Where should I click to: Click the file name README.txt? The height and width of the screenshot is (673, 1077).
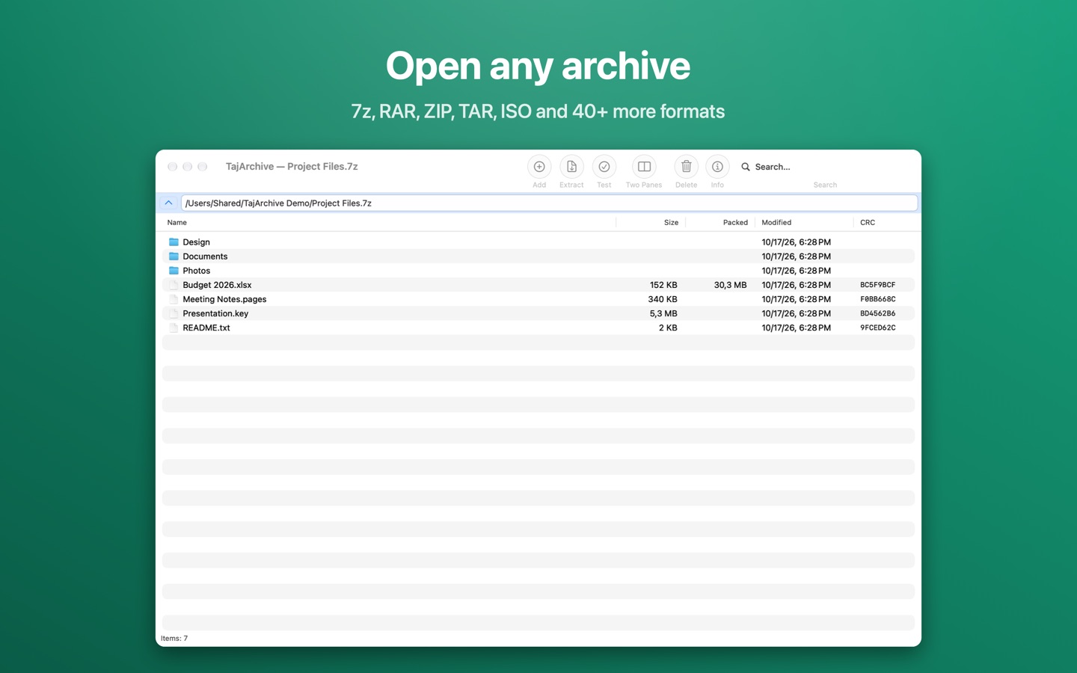click(x=206, y=328)
